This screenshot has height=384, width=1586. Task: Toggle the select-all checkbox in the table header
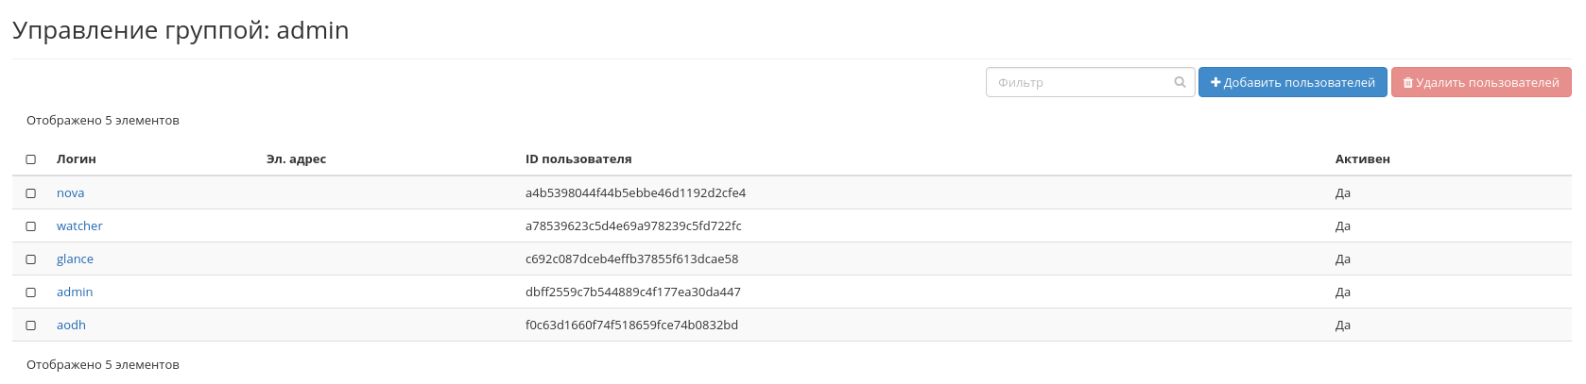coord(31,159)
